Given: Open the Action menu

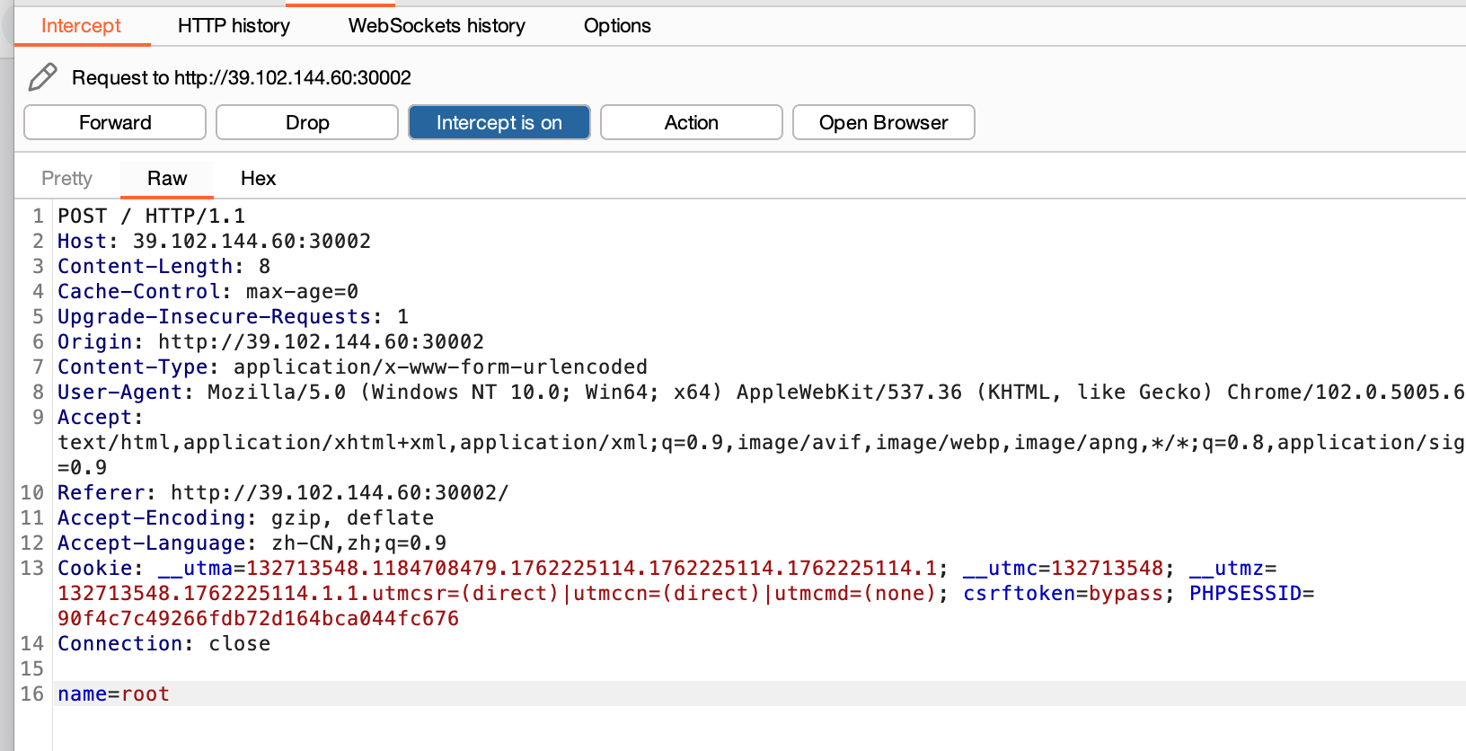Looking at the screenshot, I should [691, 122].
